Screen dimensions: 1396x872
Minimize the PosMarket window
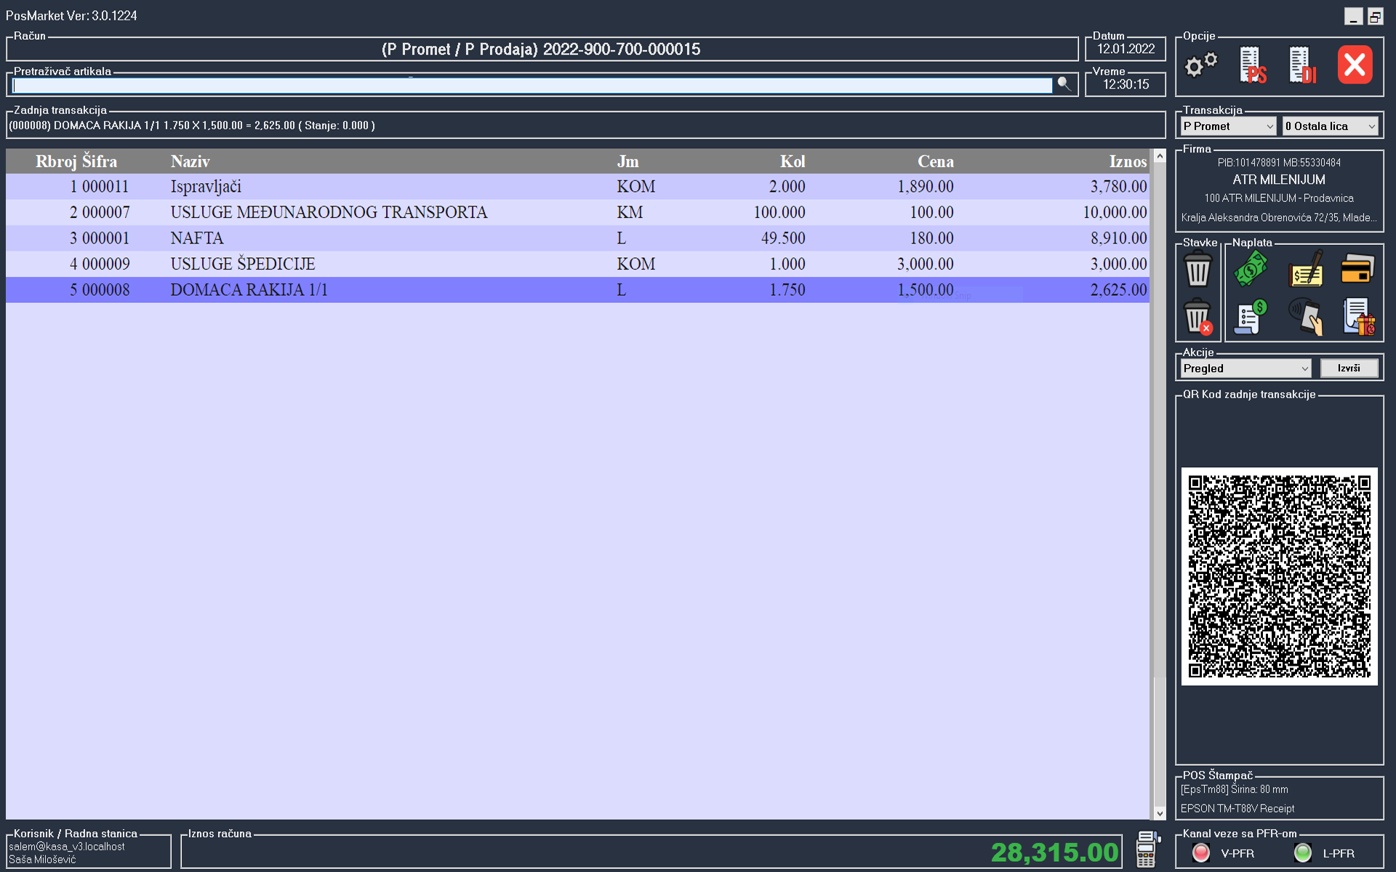(1353, 16)
